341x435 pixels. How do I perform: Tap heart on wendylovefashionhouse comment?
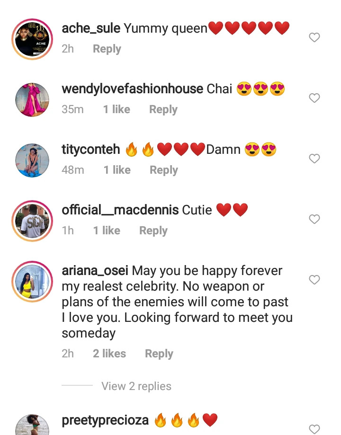[x=314, y=98]
